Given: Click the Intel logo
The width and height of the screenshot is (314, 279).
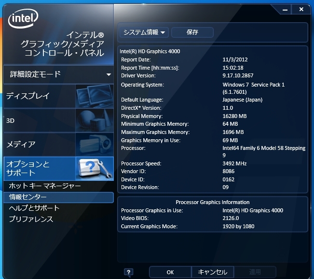Looking at the screenshot, I should pyautogui.click(x=23, y=18).
